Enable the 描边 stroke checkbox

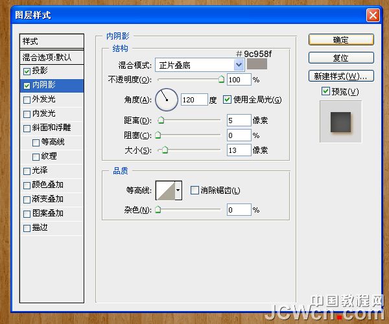point(27,228)
